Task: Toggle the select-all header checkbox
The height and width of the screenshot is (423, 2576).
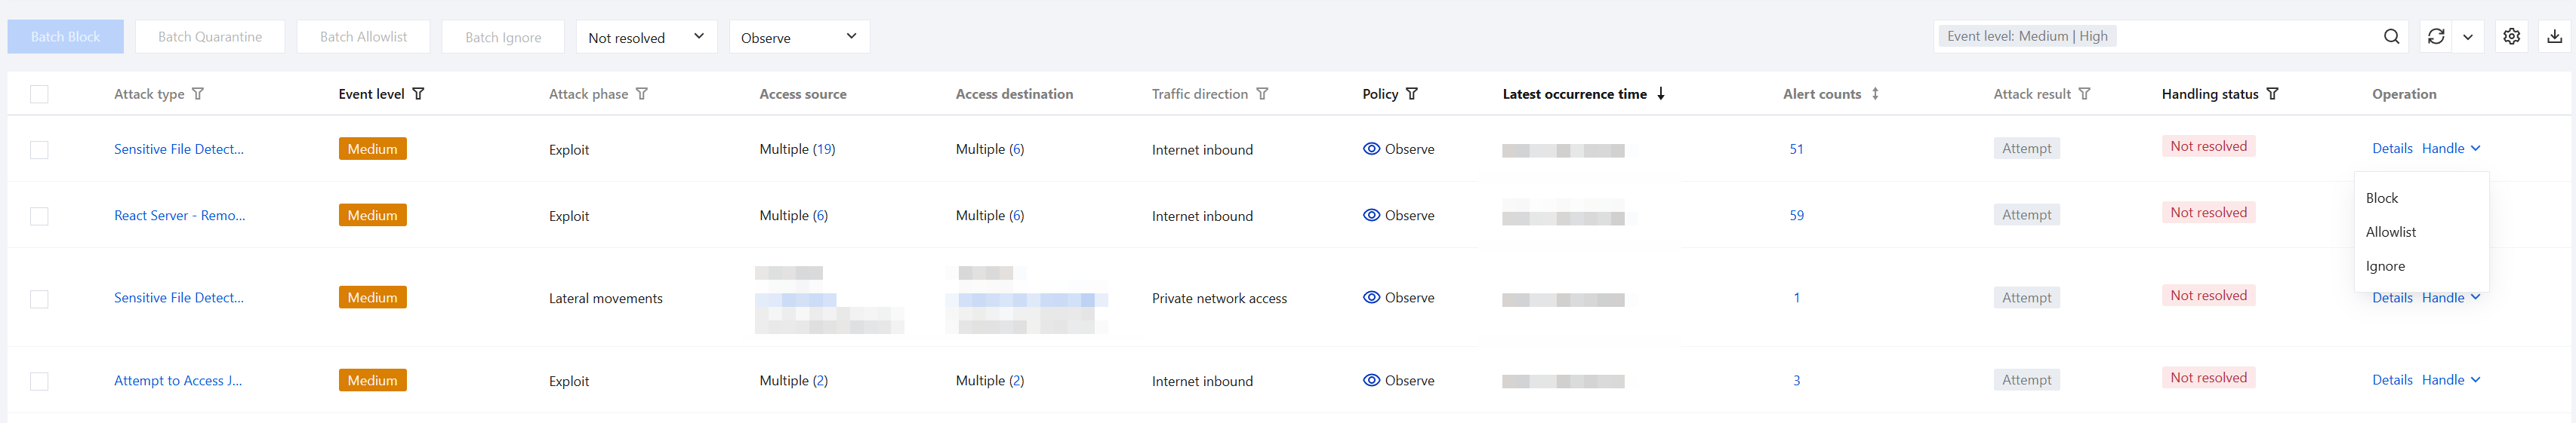Action: (39, 95)
